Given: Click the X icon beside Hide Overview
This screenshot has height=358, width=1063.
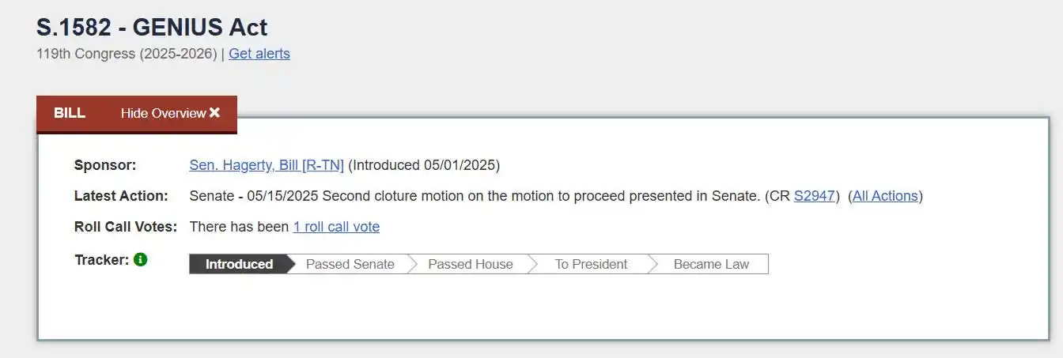Looking at the screenshot, I should click(x=214, y=113).
